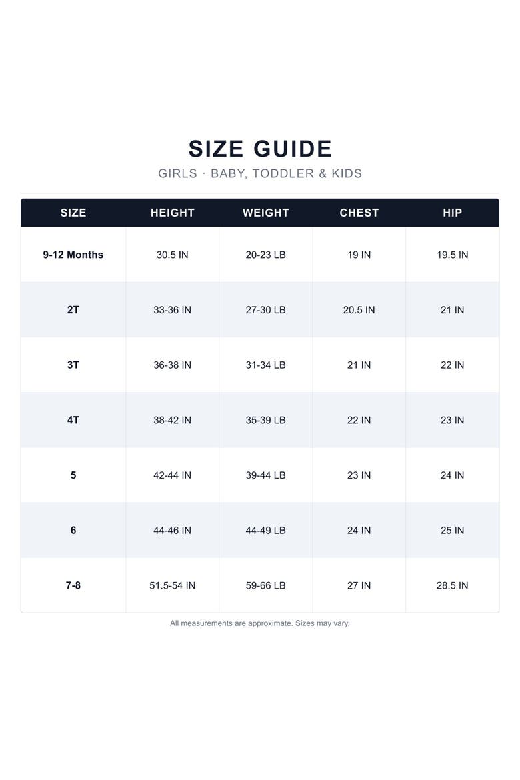The height and width of the screenshot is (780, 520).
Task: Click the measurements are approximate footnote
Action: 260,623
